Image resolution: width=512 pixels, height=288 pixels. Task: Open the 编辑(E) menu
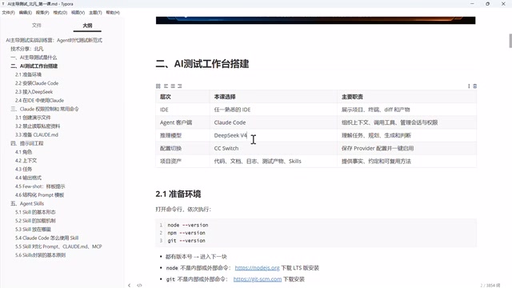click(x=25, y=13)
